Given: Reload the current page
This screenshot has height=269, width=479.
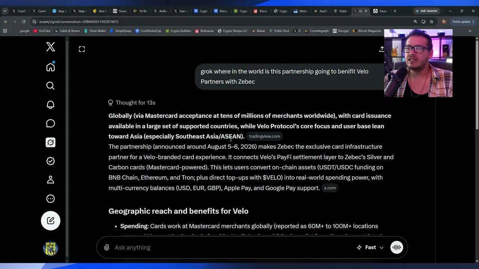Looking at the screenshot, I should point(24,22).
